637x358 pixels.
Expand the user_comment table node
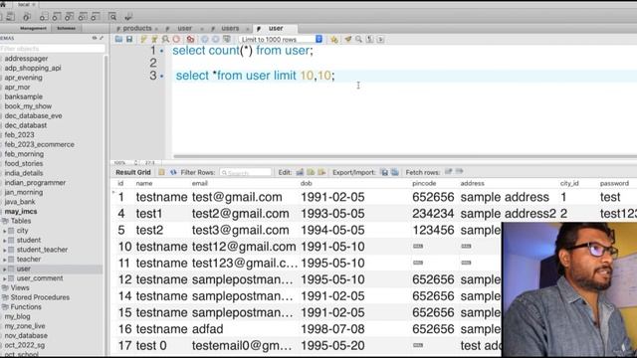(4, 278)
